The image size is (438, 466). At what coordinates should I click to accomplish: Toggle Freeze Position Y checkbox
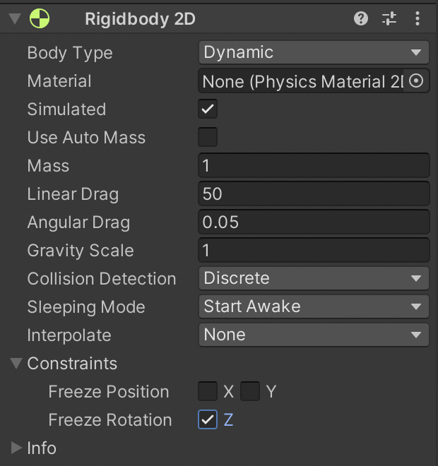250,391
